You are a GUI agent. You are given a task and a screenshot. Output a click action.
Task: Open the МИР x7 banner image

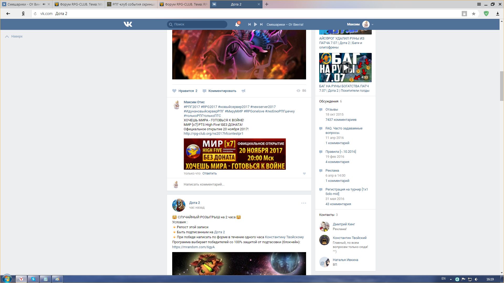[235, 154]
